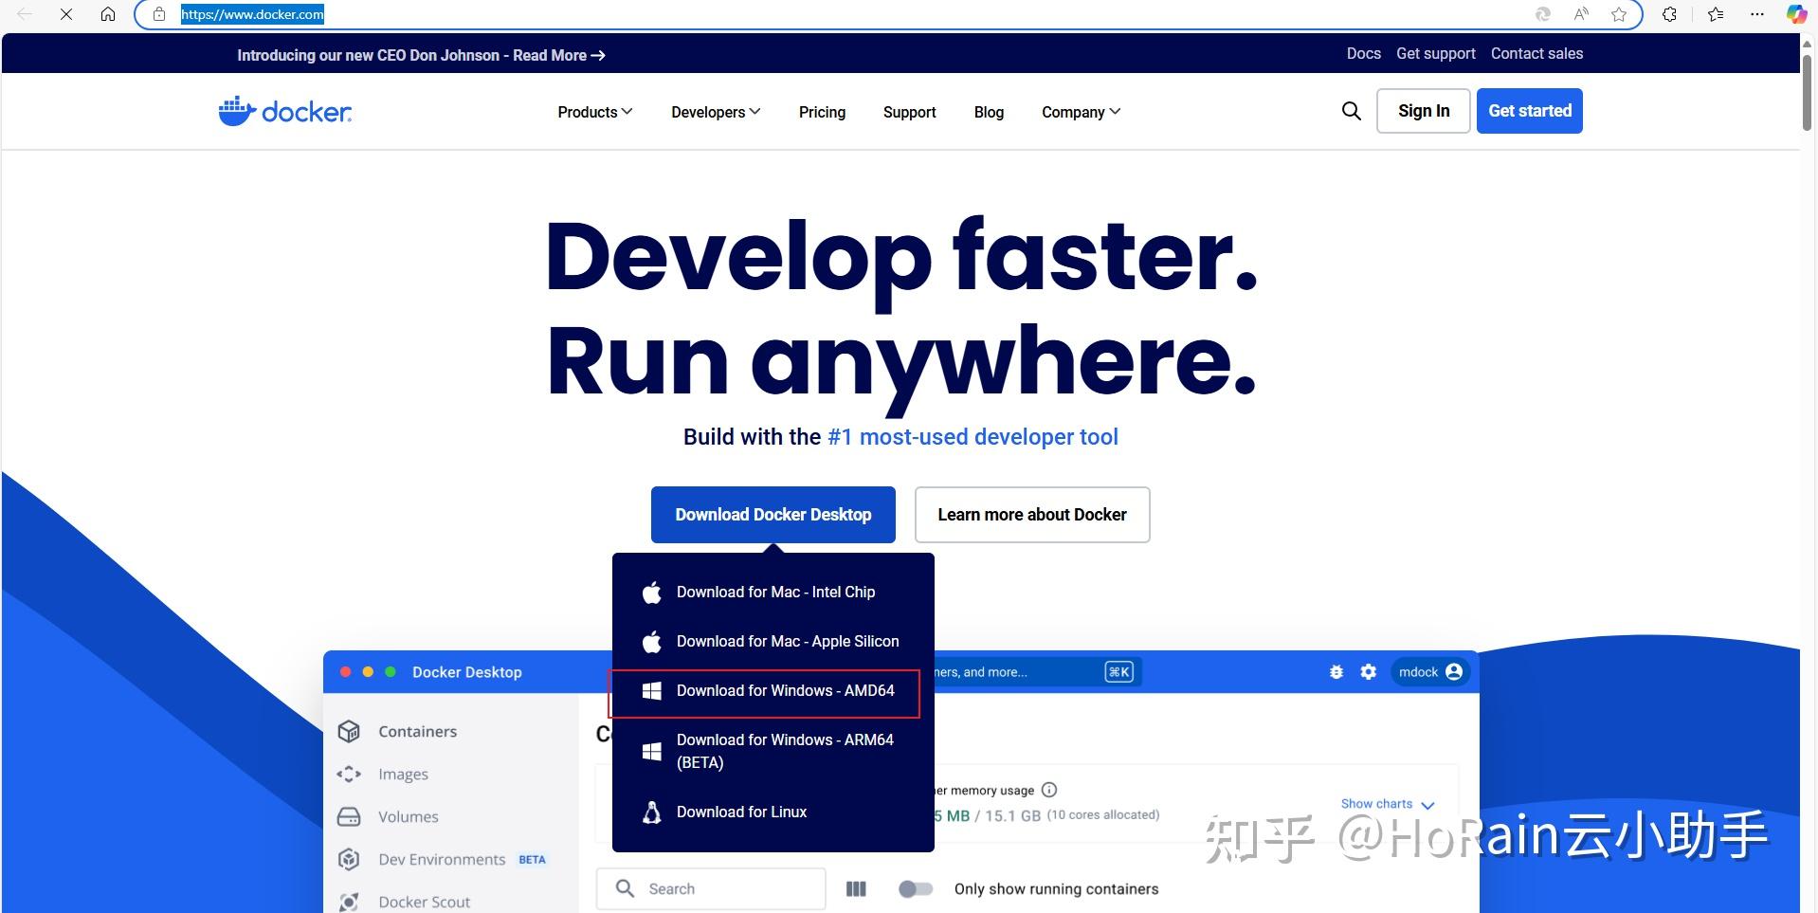
Task: Open Docker Desktop settings gear
Action: (1368, 671)
